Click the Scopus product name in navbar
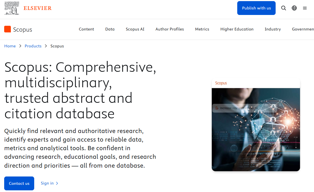This screenshot has height=192, width=314. [23, 30]
